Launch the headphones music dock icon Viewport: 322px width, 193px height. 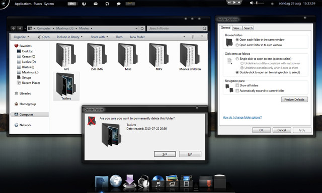(x=143, y=181)
